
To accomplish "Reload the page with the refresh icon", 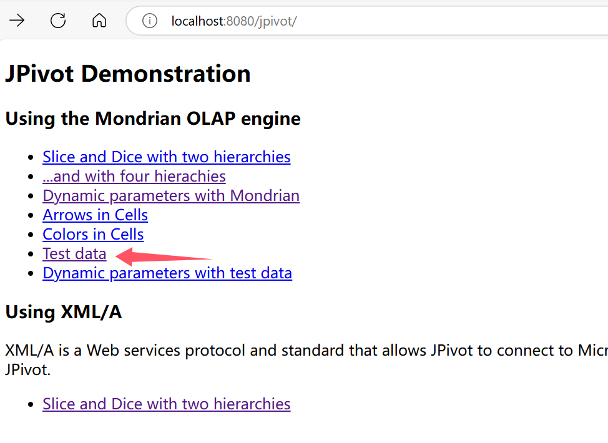I will 58,21.
